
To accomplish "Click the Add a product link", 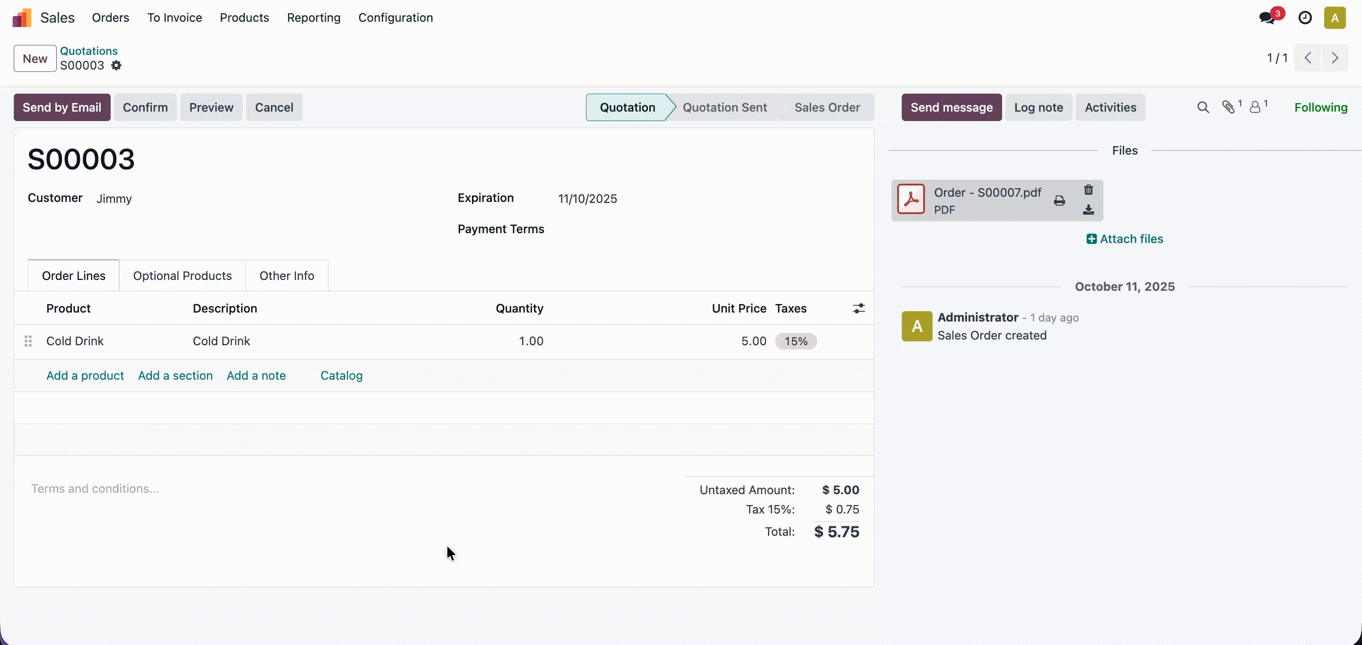I will 85,375.
